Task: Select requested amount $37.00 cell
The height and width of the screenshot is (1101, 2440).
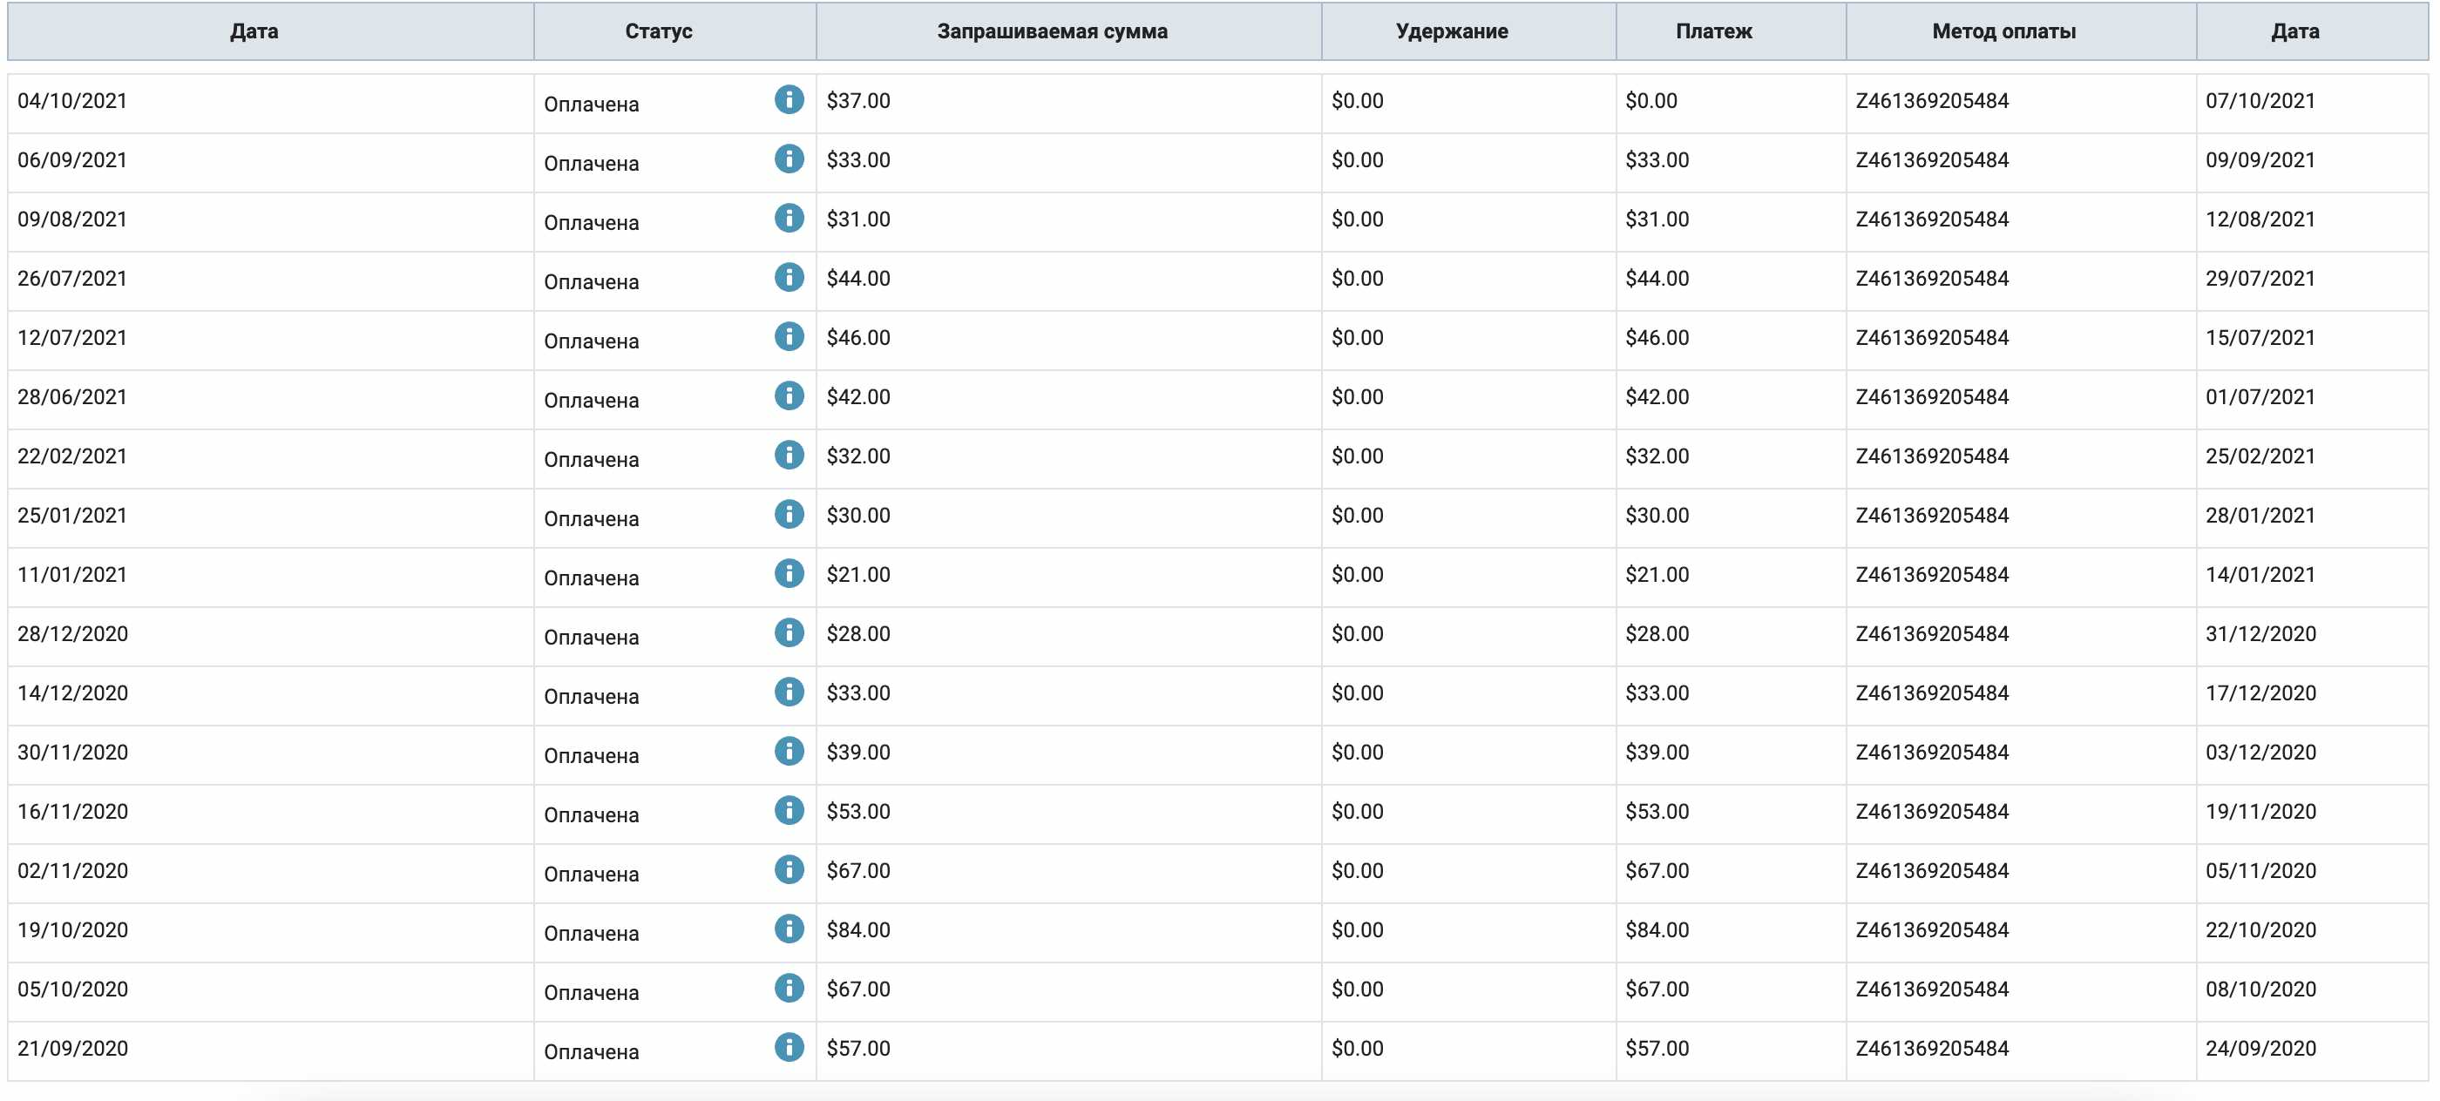Action: click(x=1069, y=103)
